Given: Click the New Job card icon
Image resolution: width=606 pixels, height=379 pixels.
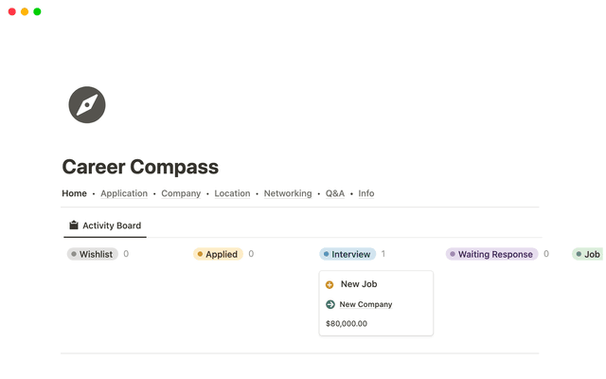Looking at the screenshot, I should point(330,284).
